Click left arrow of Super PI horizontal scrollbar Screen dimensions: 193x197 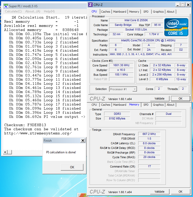[5, 152]
